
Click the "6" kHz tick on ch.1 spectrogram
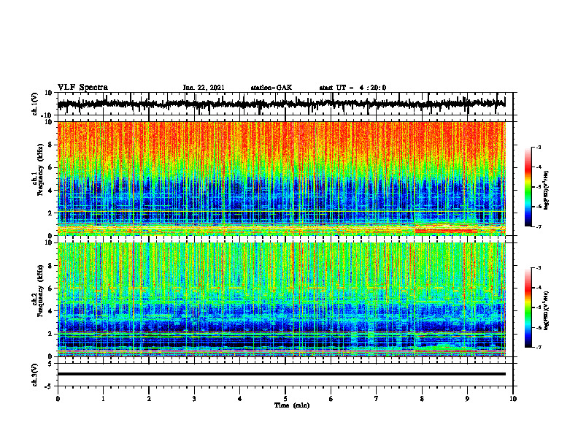[51, 167]
